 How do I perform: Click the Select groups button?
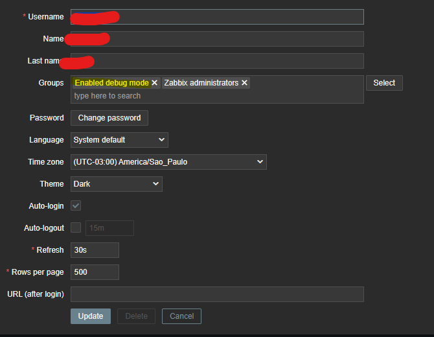pos(383,83)
